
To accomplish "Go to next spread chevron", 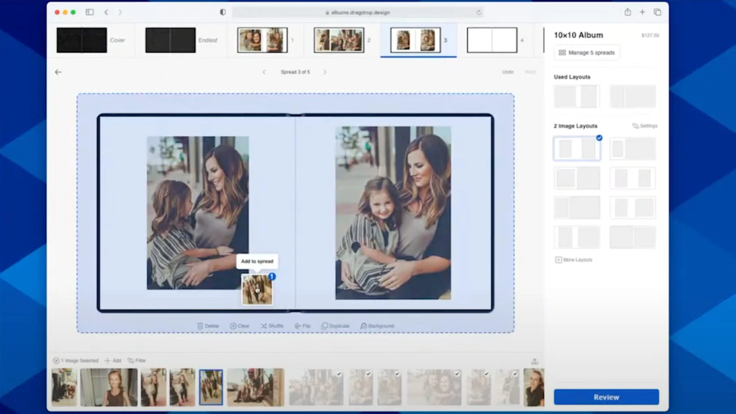I will click(325, 72).
